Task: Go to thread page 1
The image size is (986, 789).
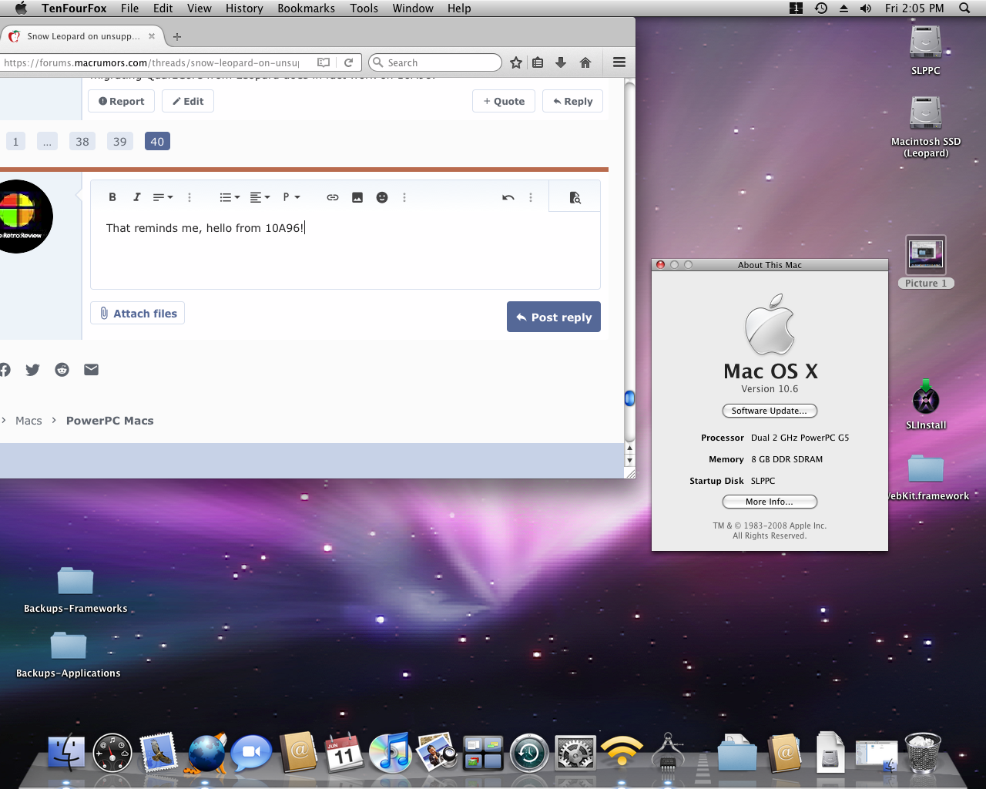Action: coord(15,141)
